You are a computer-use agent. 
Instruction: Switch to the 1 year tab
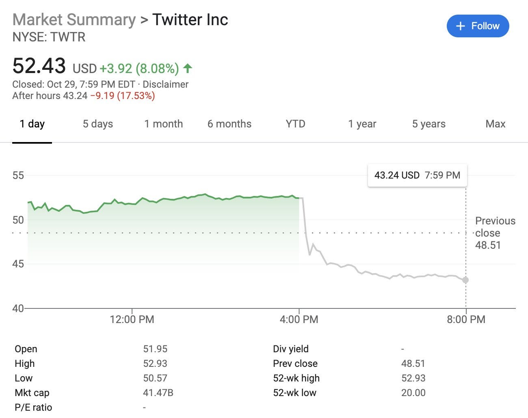(362, 124)
